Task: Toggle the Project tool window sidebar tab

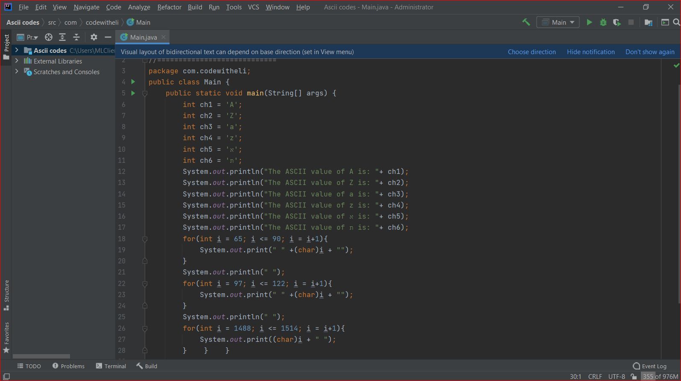Action: tap(6, 46)
